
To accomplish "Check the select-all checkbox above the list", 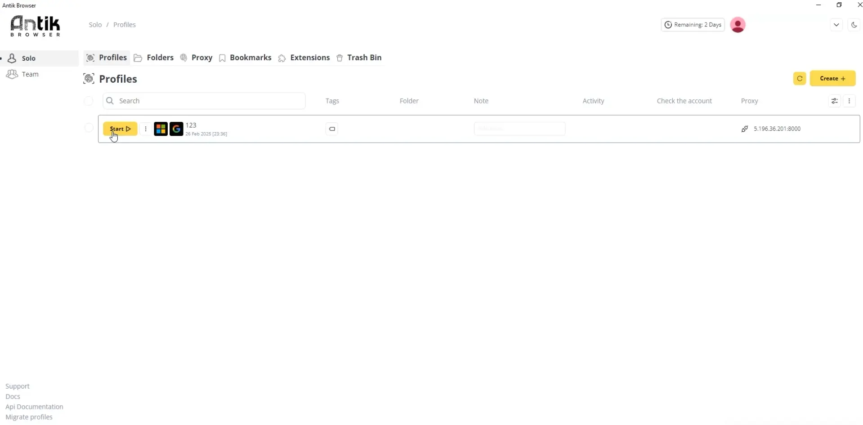I will [89, 101].
